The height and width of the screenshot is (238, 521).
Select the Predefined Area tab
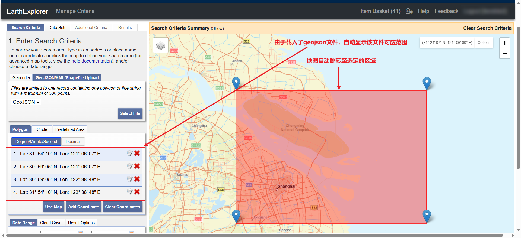(70, 129)
